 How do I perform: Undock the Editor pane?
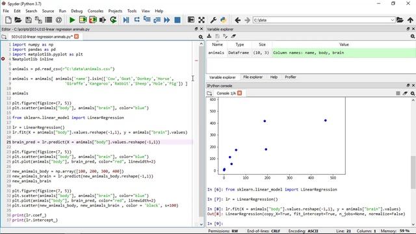point(196,29)
